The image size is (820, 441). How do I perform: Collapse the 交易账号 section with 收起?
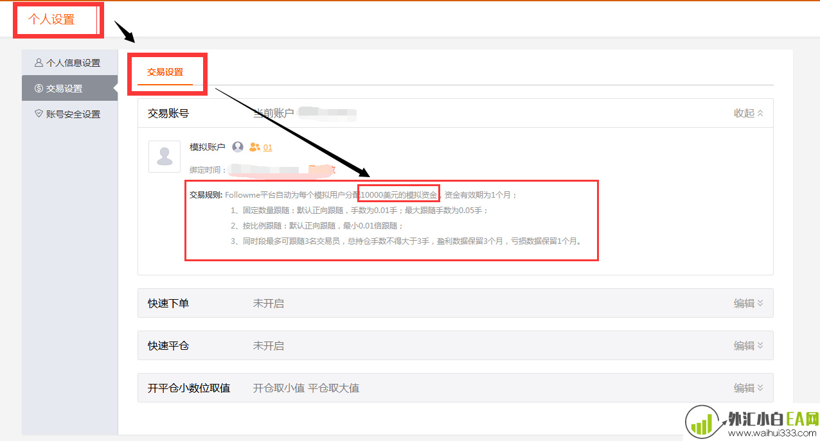[749, 113]
